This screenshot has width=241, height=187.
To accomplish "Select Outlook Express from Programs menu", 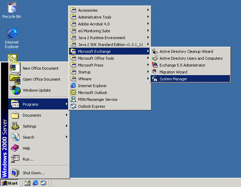I will click(110, 106).
